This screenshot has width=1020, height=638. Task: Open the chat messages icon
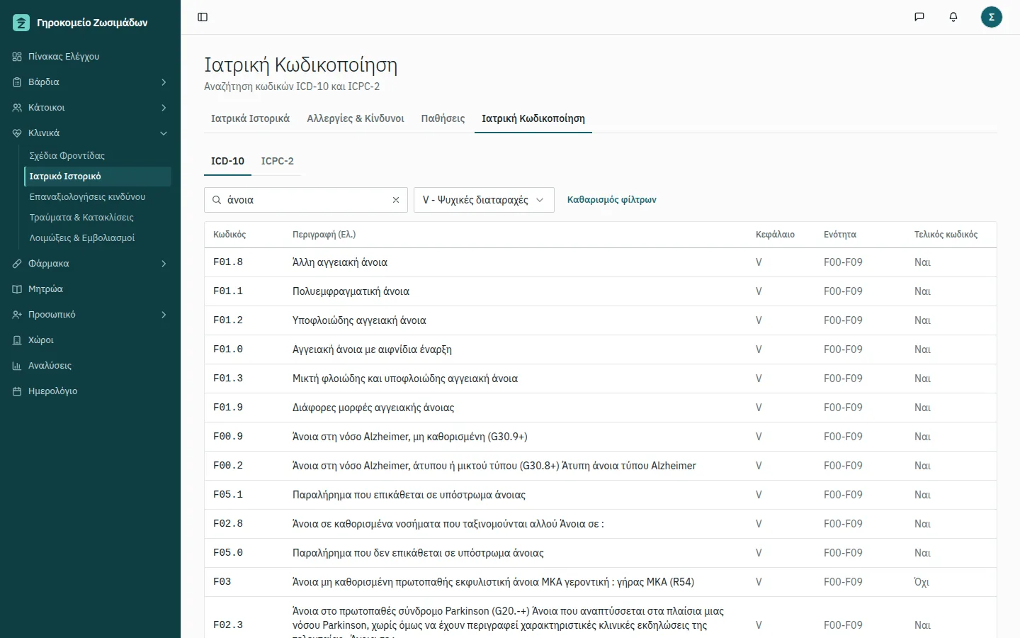pos(919,17)
